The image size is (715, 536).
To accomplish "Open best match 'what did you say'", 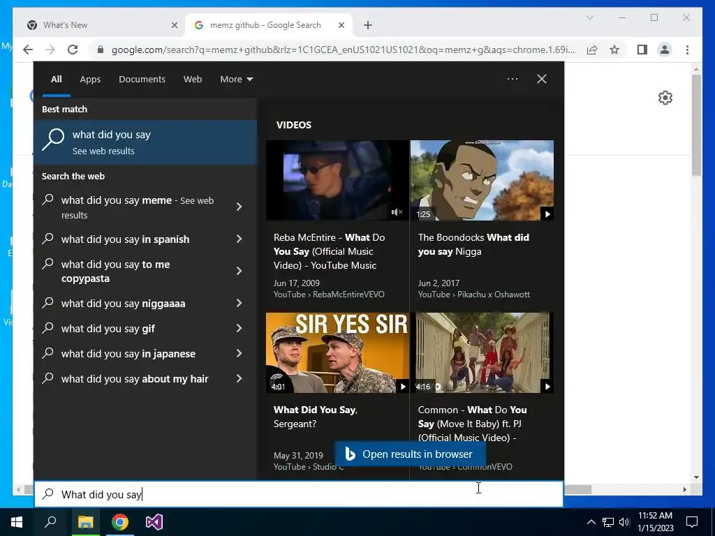I will 145,142.
